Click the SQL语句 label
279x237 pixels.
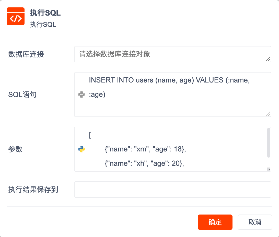click(22, 95)
